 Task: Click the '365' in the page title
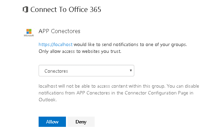95,10
